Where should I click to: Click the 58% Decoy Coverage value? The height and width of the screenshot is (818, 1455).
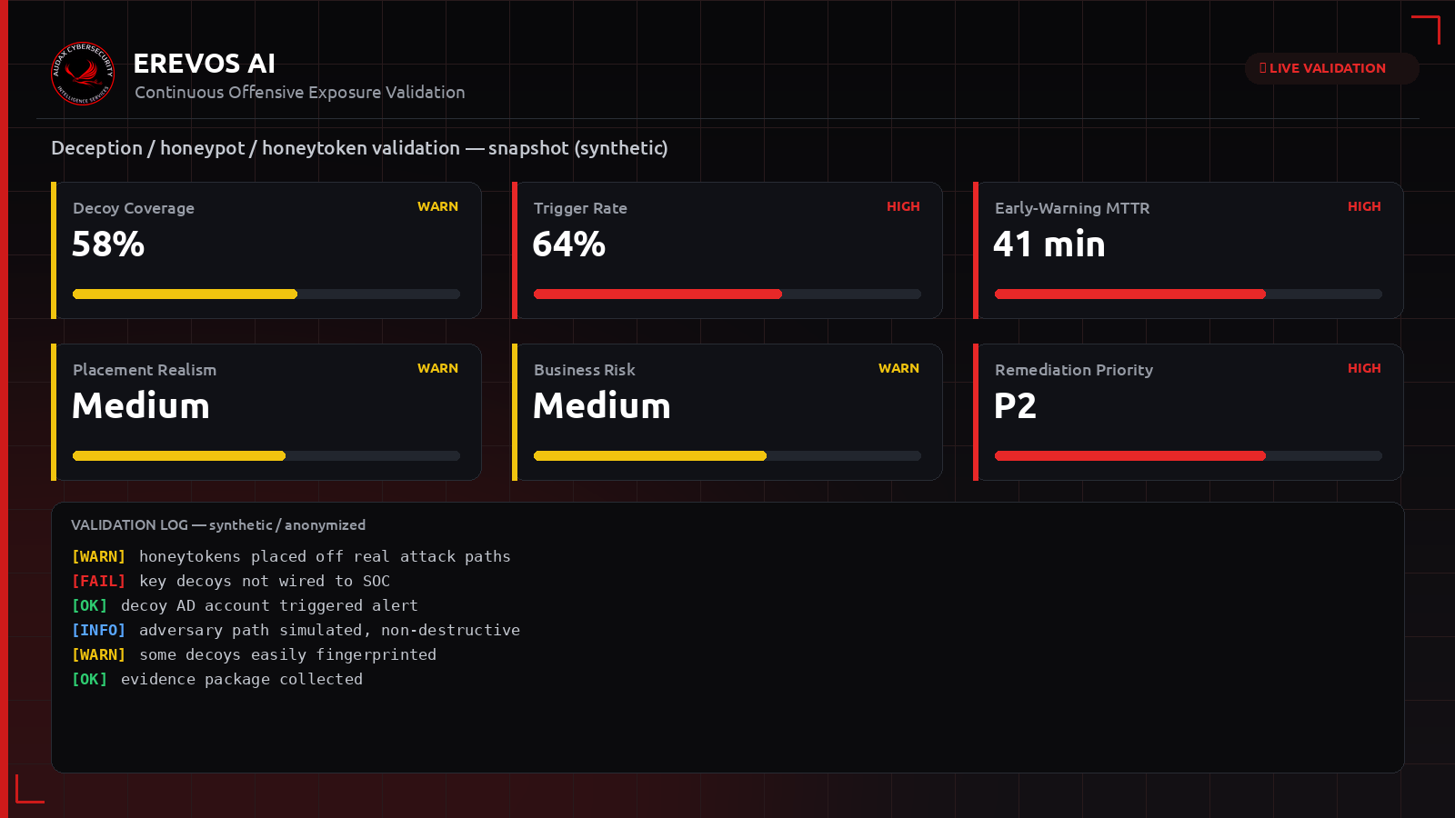(x=108, y=244)
